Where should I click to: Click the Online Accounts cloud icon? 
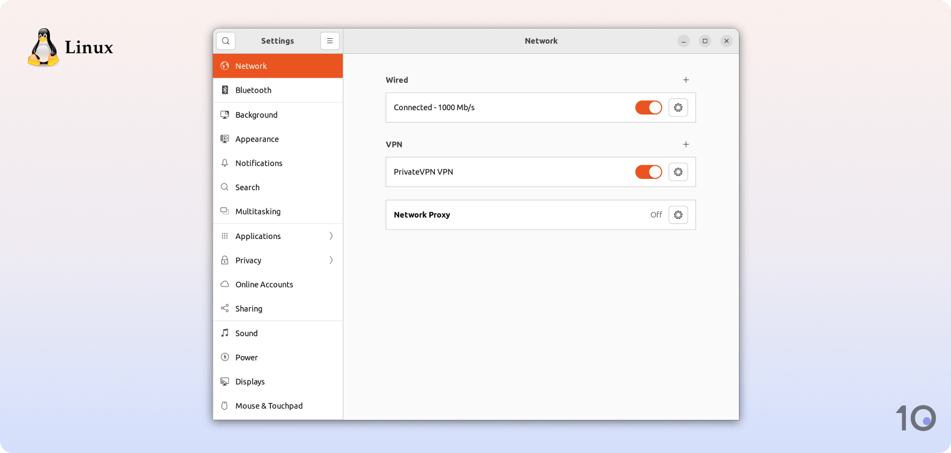225,284
